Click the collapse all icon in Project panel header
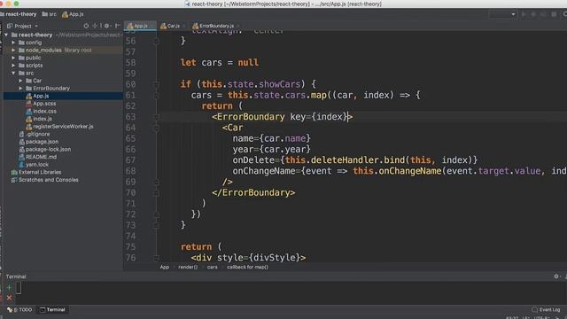The width and height of the screenshot is (567, 319). click(x=95, y=26)
